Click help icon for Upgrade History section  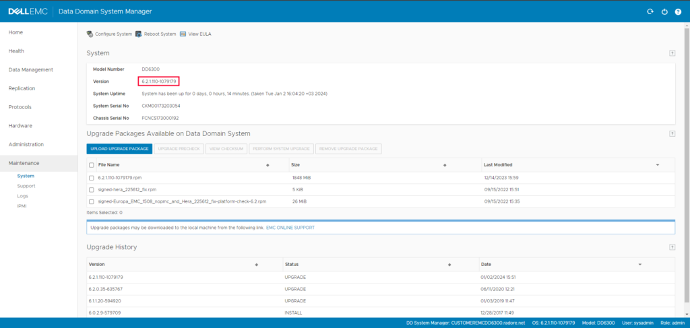click(672, 247)
